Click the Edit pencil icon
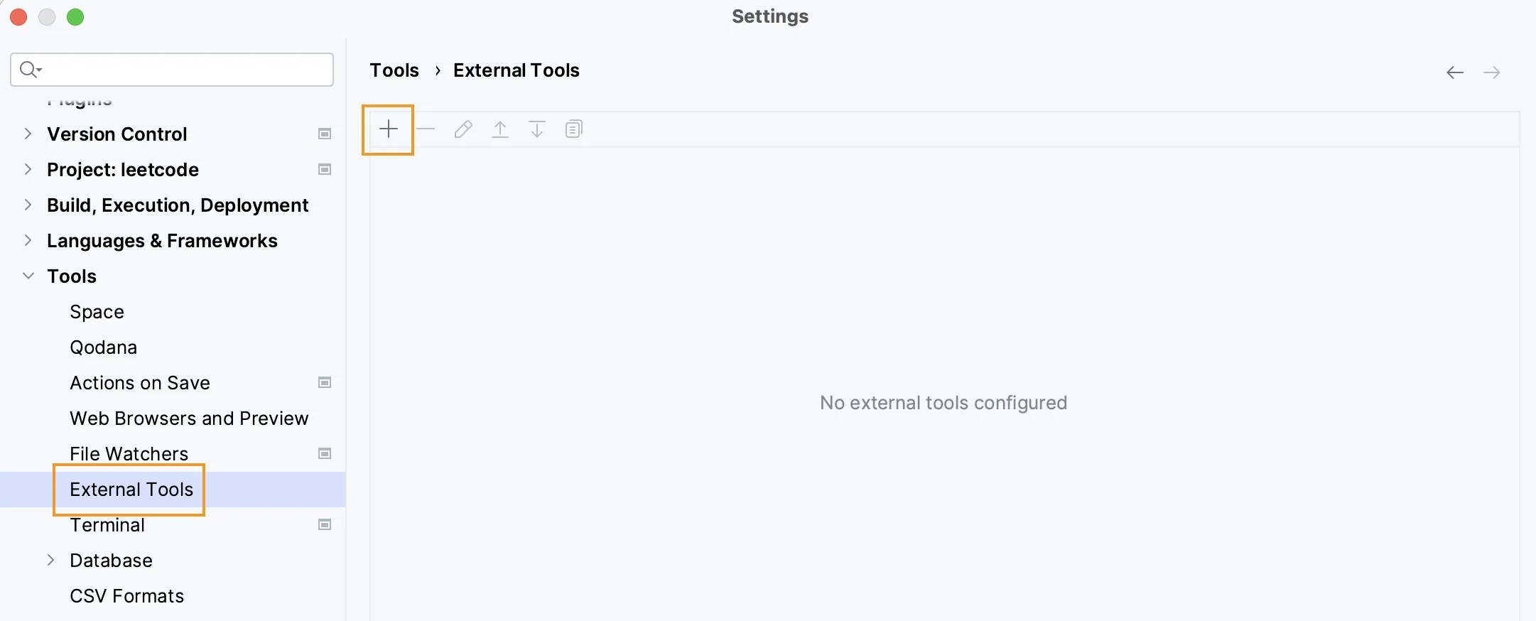 click(x=463, y=129)
